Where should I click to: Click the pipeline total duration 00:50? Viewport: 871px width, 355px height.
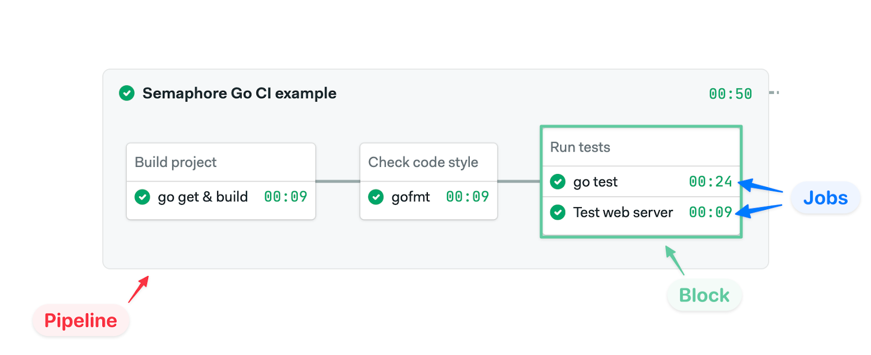coord(731,94)
